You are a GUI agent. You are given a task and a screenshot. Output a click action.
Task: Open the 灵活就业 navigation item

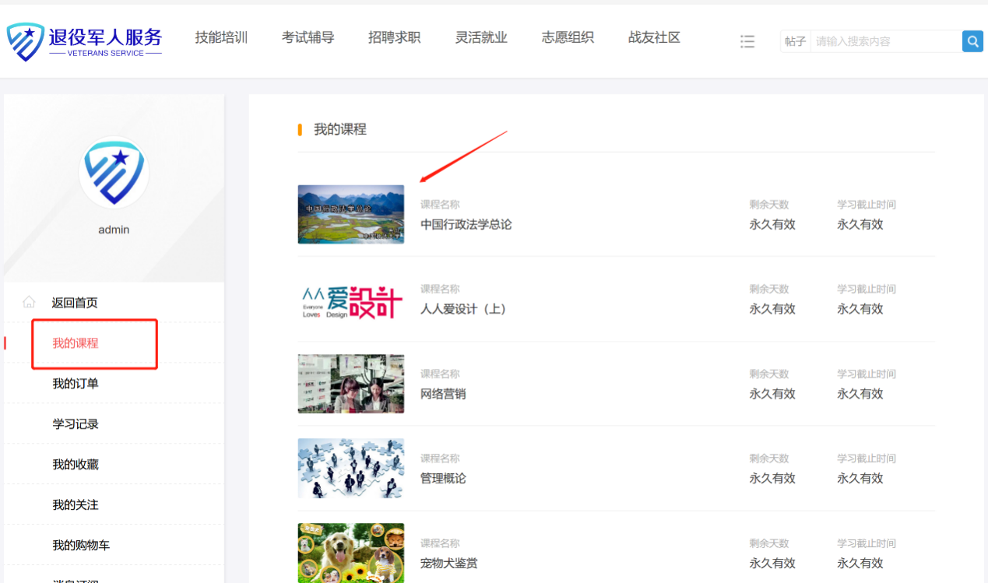coord(481,37)
